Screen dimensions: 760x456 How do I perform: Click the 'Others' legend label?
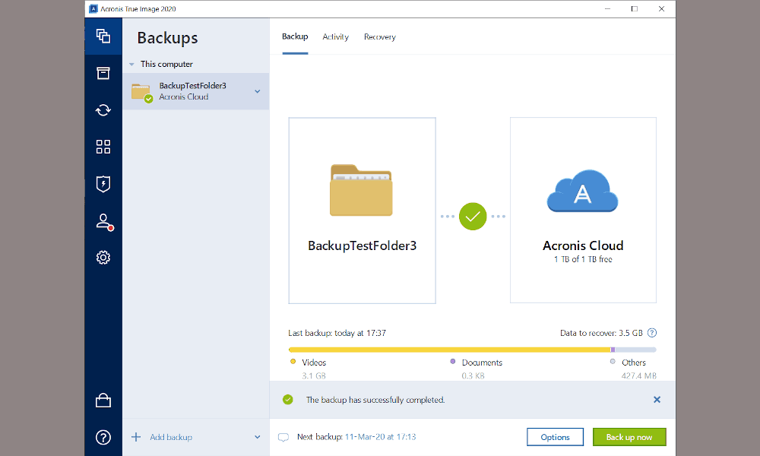tap(634, 363)
